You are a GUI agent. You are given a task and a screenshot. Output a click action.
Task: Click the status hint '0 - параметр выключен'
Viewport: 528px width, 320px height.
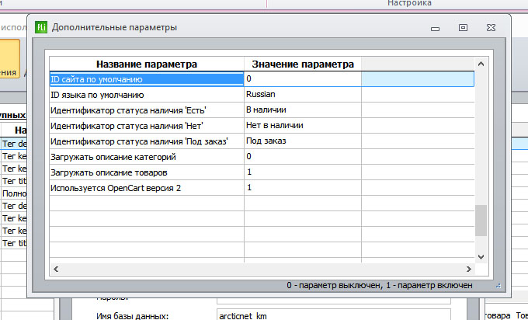point(335,285)
